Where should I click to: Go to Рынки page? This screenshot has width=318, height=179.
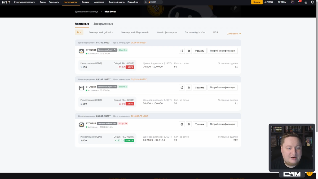pos(43,2)
